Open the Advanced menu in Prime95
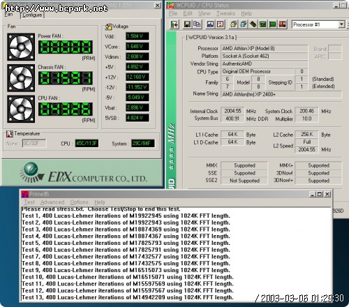The height and width of the screenshot is (307, 349). coord(52,202)
